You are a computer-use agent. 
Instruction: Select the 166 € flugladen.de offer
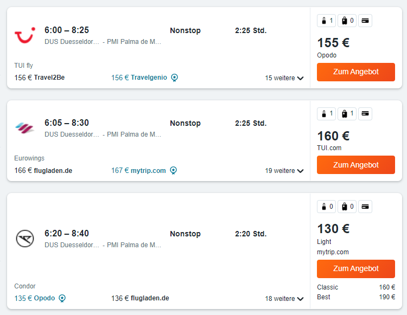click(x=43, y=170)
